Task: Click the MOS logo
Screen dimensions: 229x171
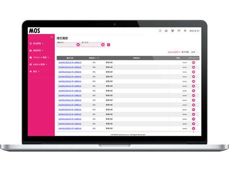Action: [x=35, y=31]
